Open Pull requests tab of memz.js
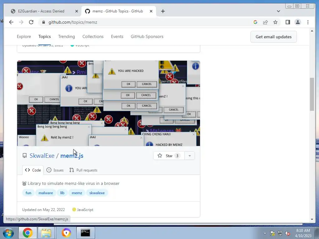Image resolution: width=319 pixels, height=239 pixels. click(x=83, y=170)
